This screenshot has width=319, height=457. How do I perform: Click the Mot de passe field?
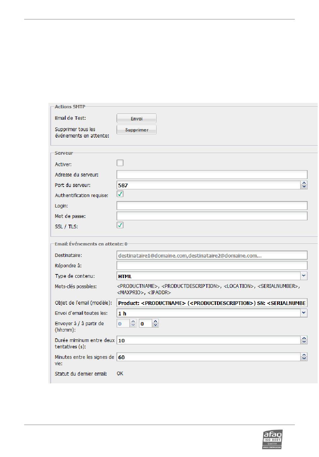point(212,216)
